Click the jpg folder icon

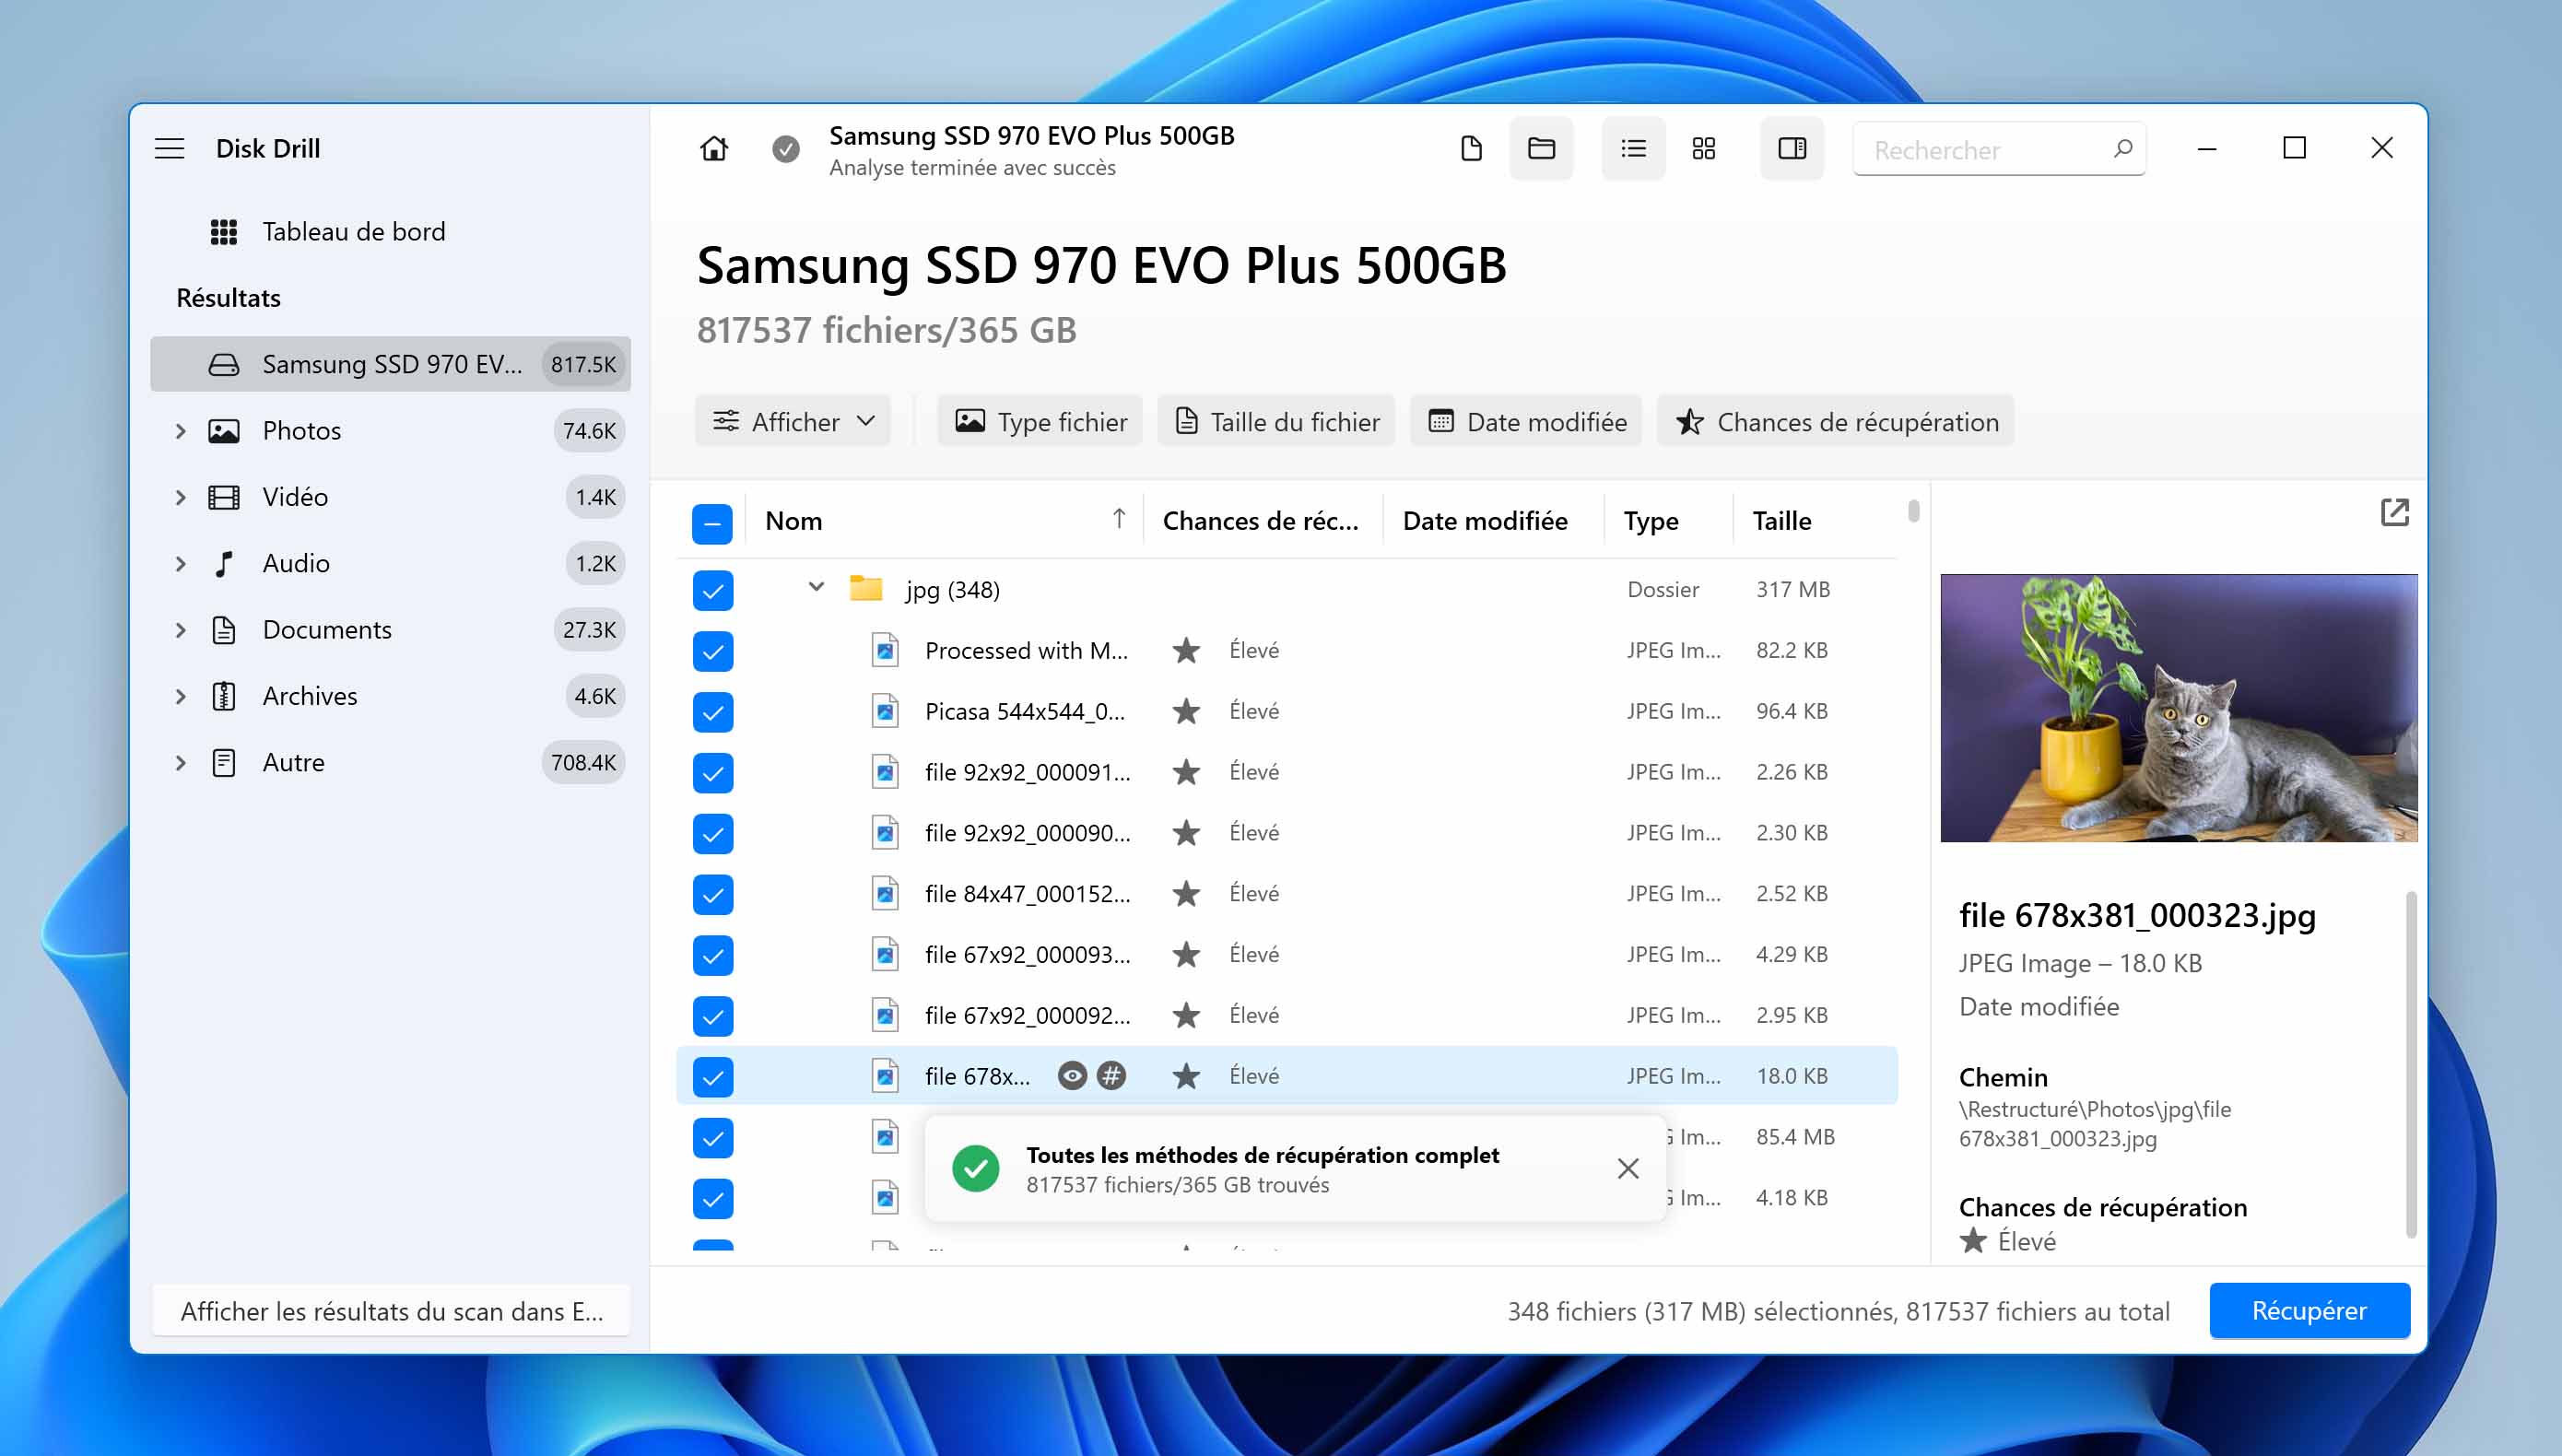(x=866, y=589)
